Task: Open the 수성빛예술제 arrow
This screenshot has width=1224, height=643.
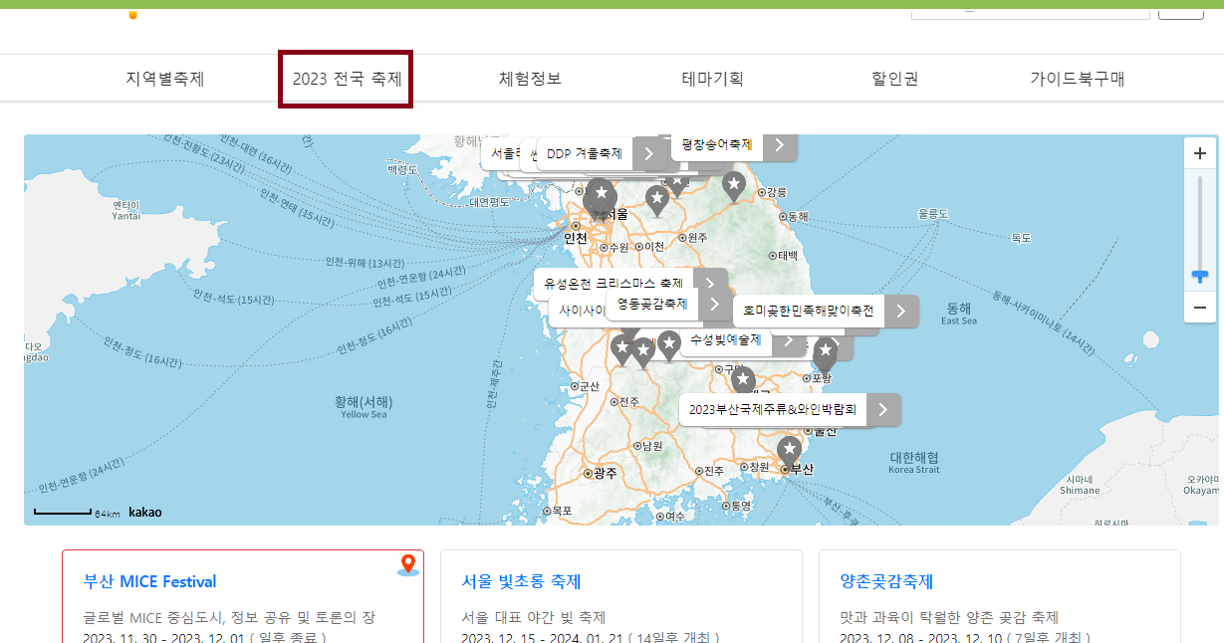Action: [x=789, y=340]
